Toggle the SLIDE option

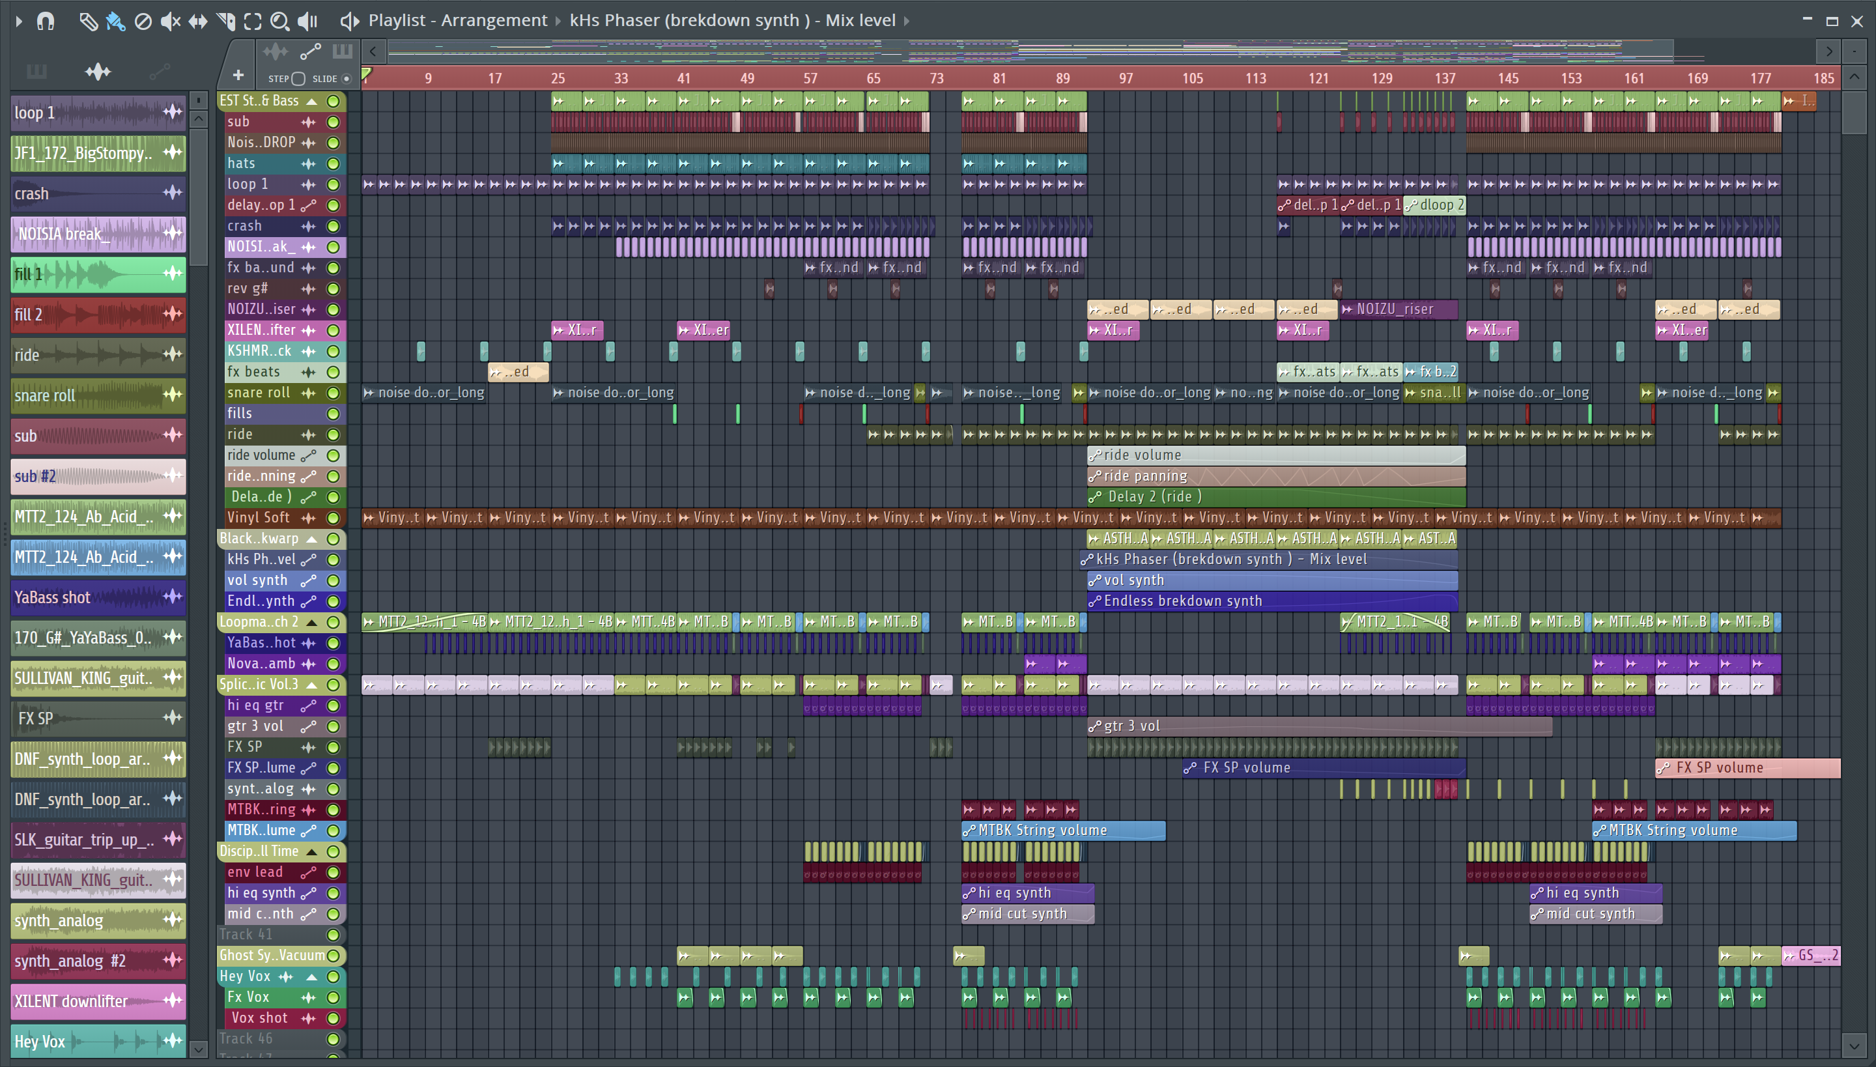click(x=347, y=78)
